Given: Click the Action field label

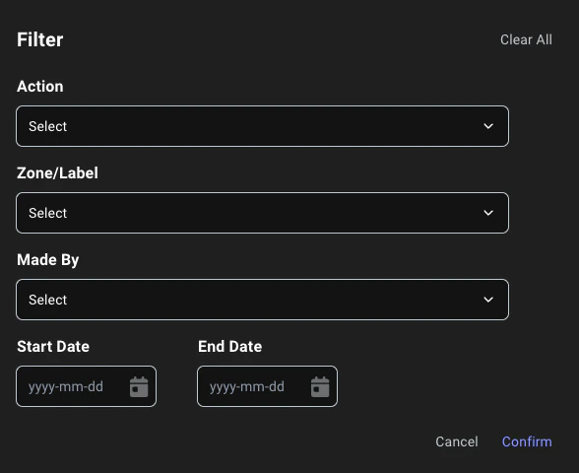Looking at the screenshot, I should pos(39,87).
